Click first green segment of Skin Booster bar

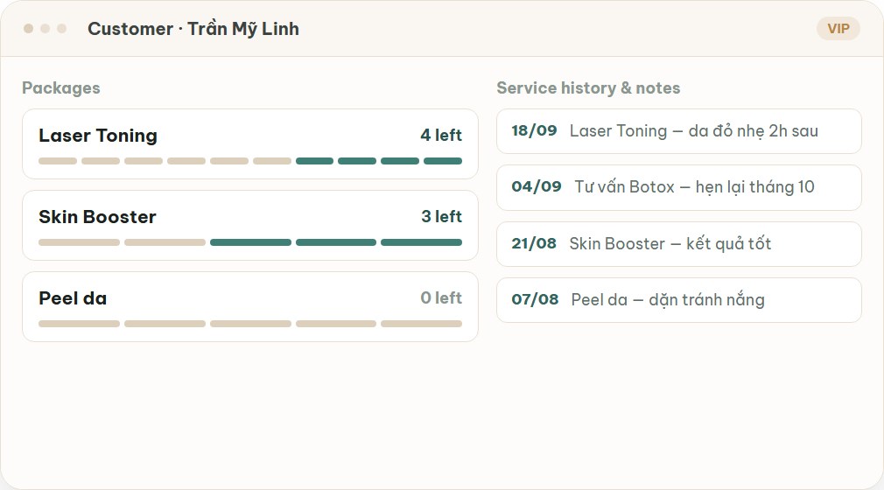coord(250,242)
